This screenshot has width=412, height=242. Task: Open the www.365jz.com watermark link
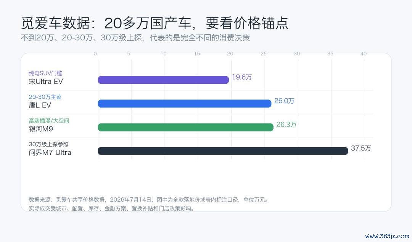pos(387,236)
